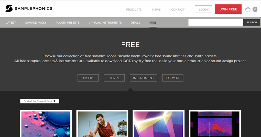Image resolution: width=261 pixels, height=137 pixels.
Task: Select the Latest tab
Action: tap(10, 23)
